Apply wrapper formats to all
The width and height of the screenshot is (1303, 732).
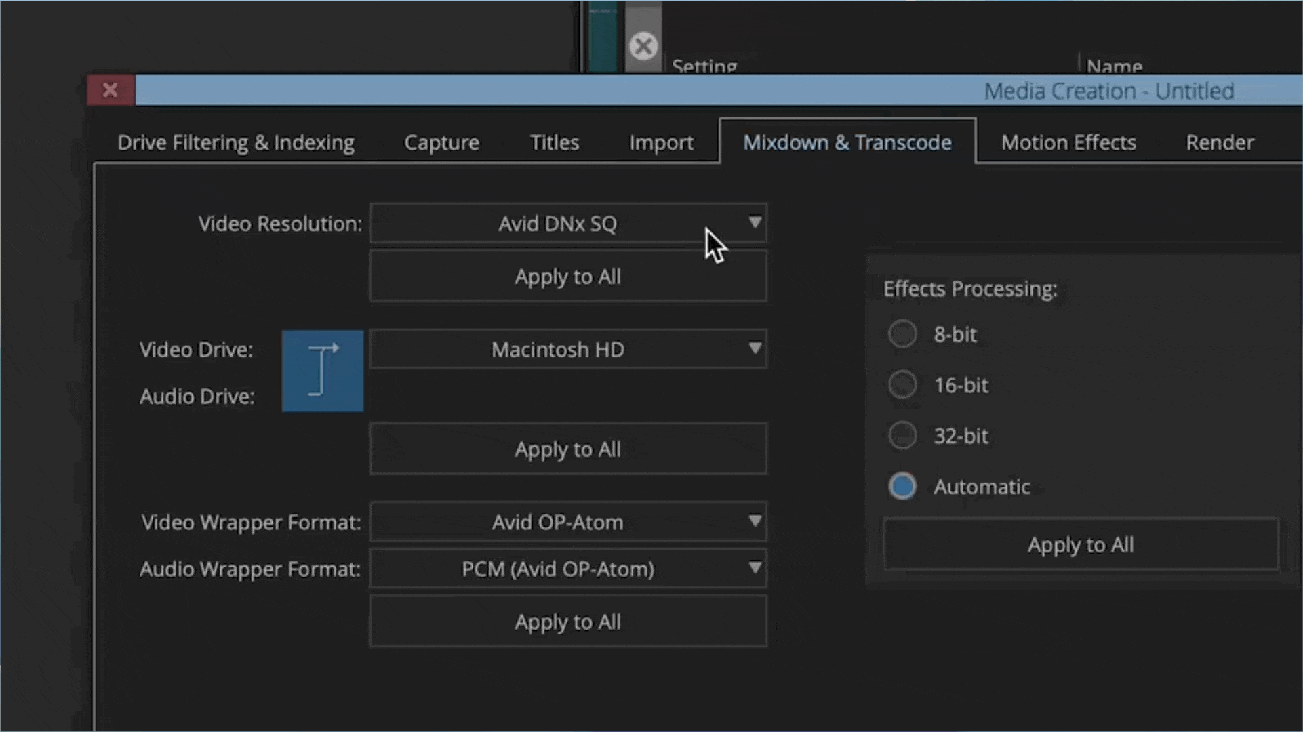568,622
